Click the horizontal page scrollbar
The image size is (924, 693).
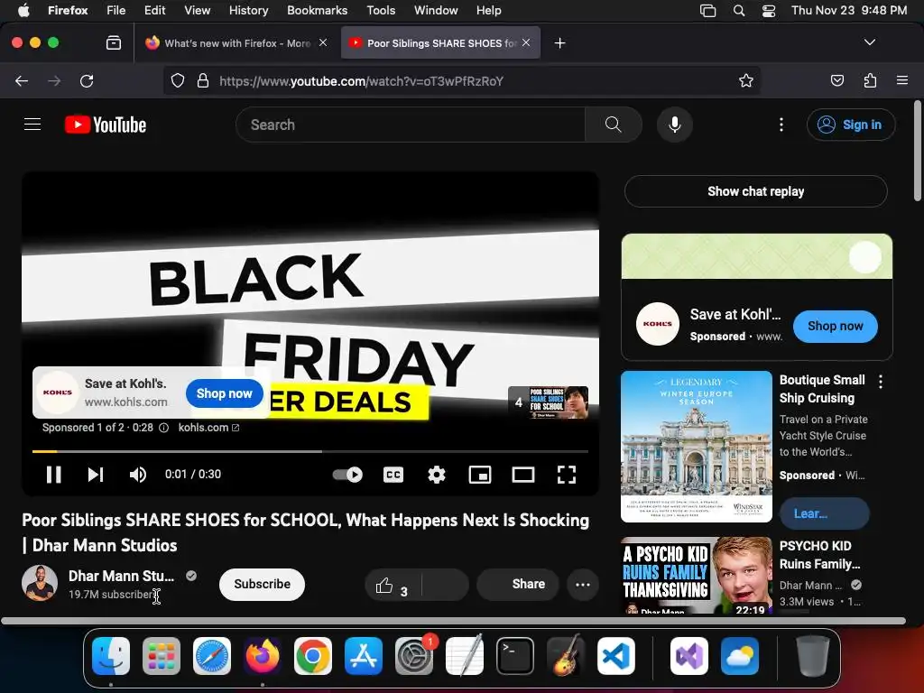click(453, 621)
